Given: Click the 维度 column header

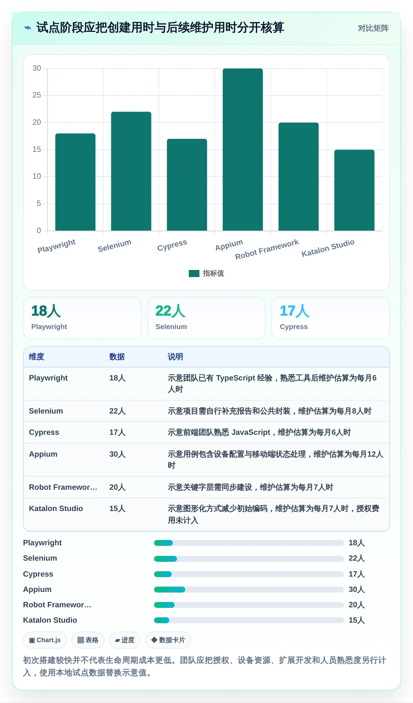Looking at the screenshot, I should coord(37,357).
